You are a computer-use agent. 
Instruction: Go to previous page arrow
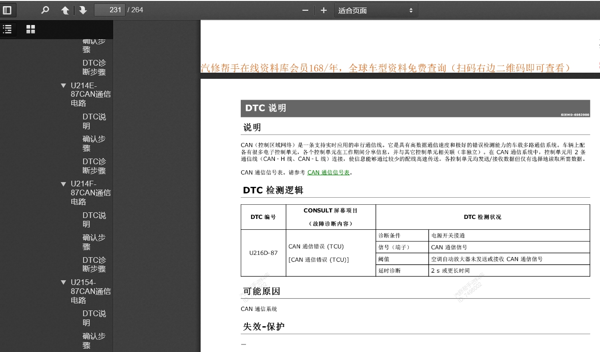[x=65, y=10]
